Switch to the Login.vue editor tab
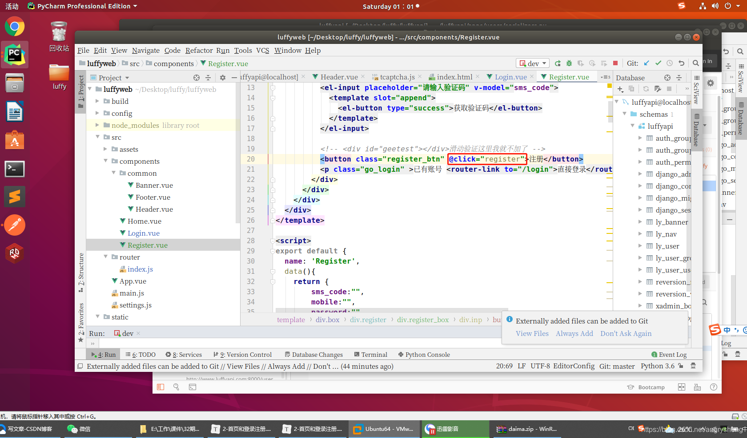This screenshot has height=438, width=747. (x=510, y=77)
